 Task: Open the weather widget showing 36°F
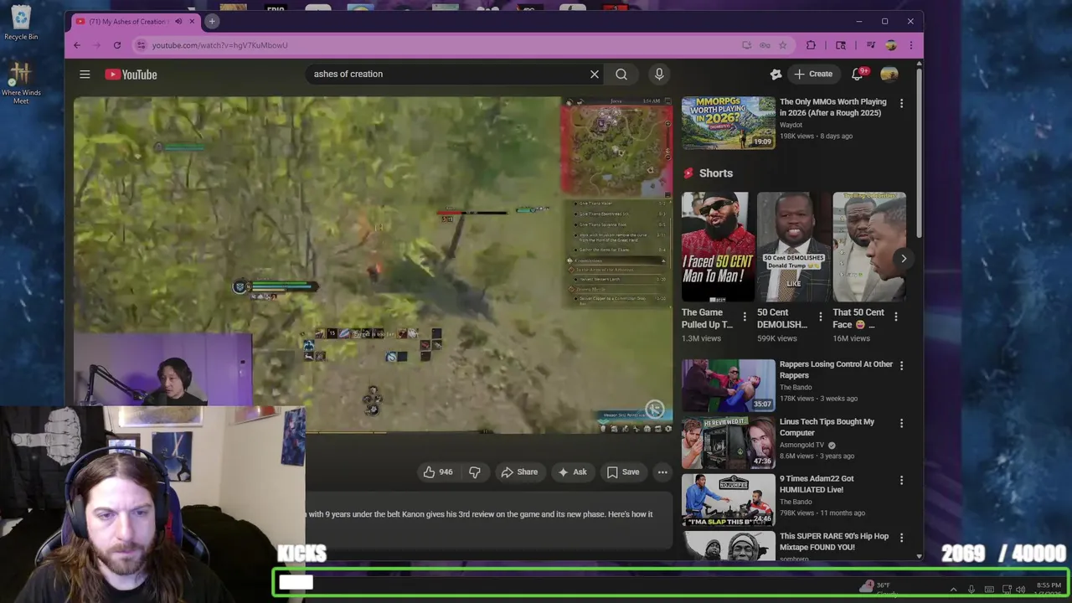pos(878,589)
